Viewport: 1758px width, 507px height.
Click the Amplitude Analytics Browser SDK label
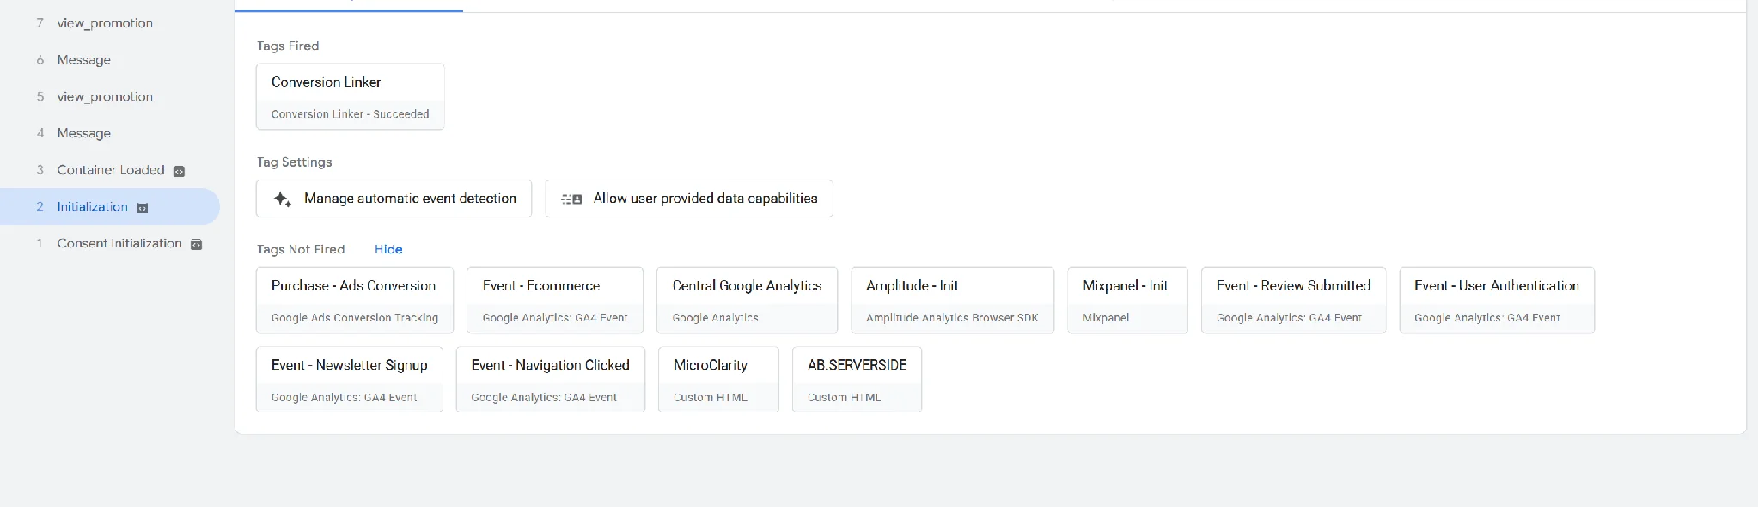coord(952,317)
